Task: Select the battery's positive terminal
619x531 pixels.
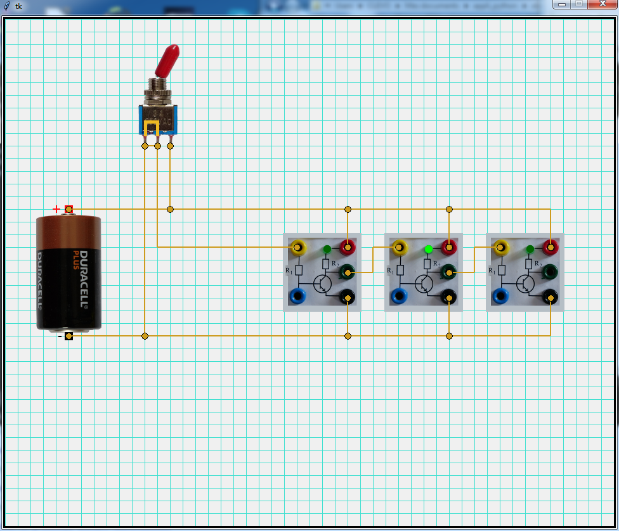Action: point(68,209)
